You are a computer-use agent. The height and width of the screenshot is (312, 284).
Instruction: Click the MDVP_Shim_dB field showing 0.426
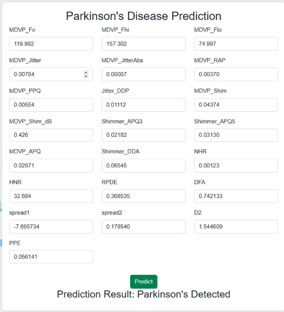[51, 135]
